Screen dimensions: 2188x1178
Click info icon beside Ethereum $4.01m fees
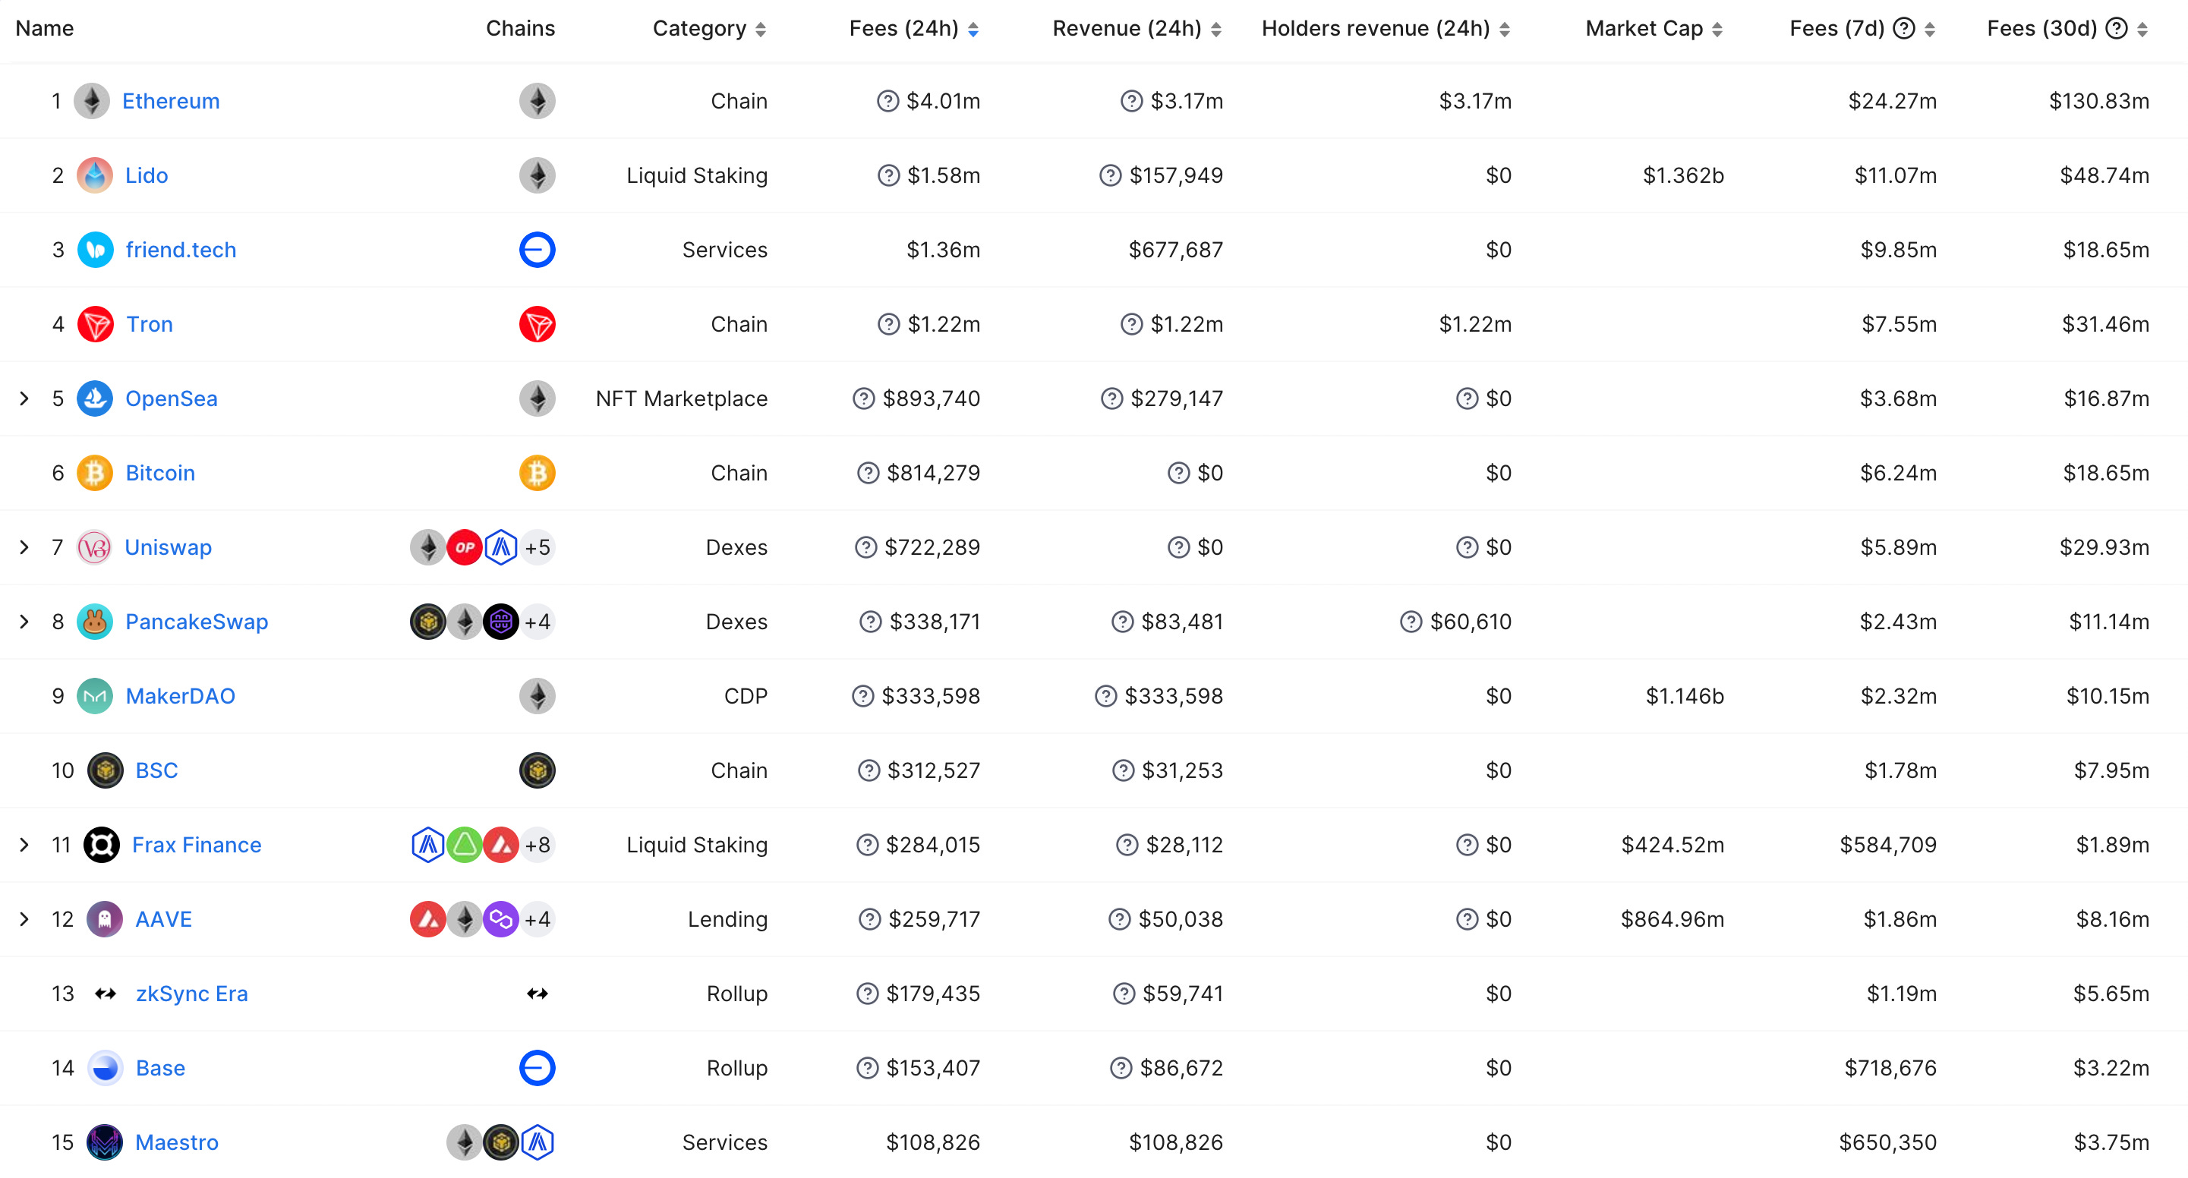(x=887, y=101)
